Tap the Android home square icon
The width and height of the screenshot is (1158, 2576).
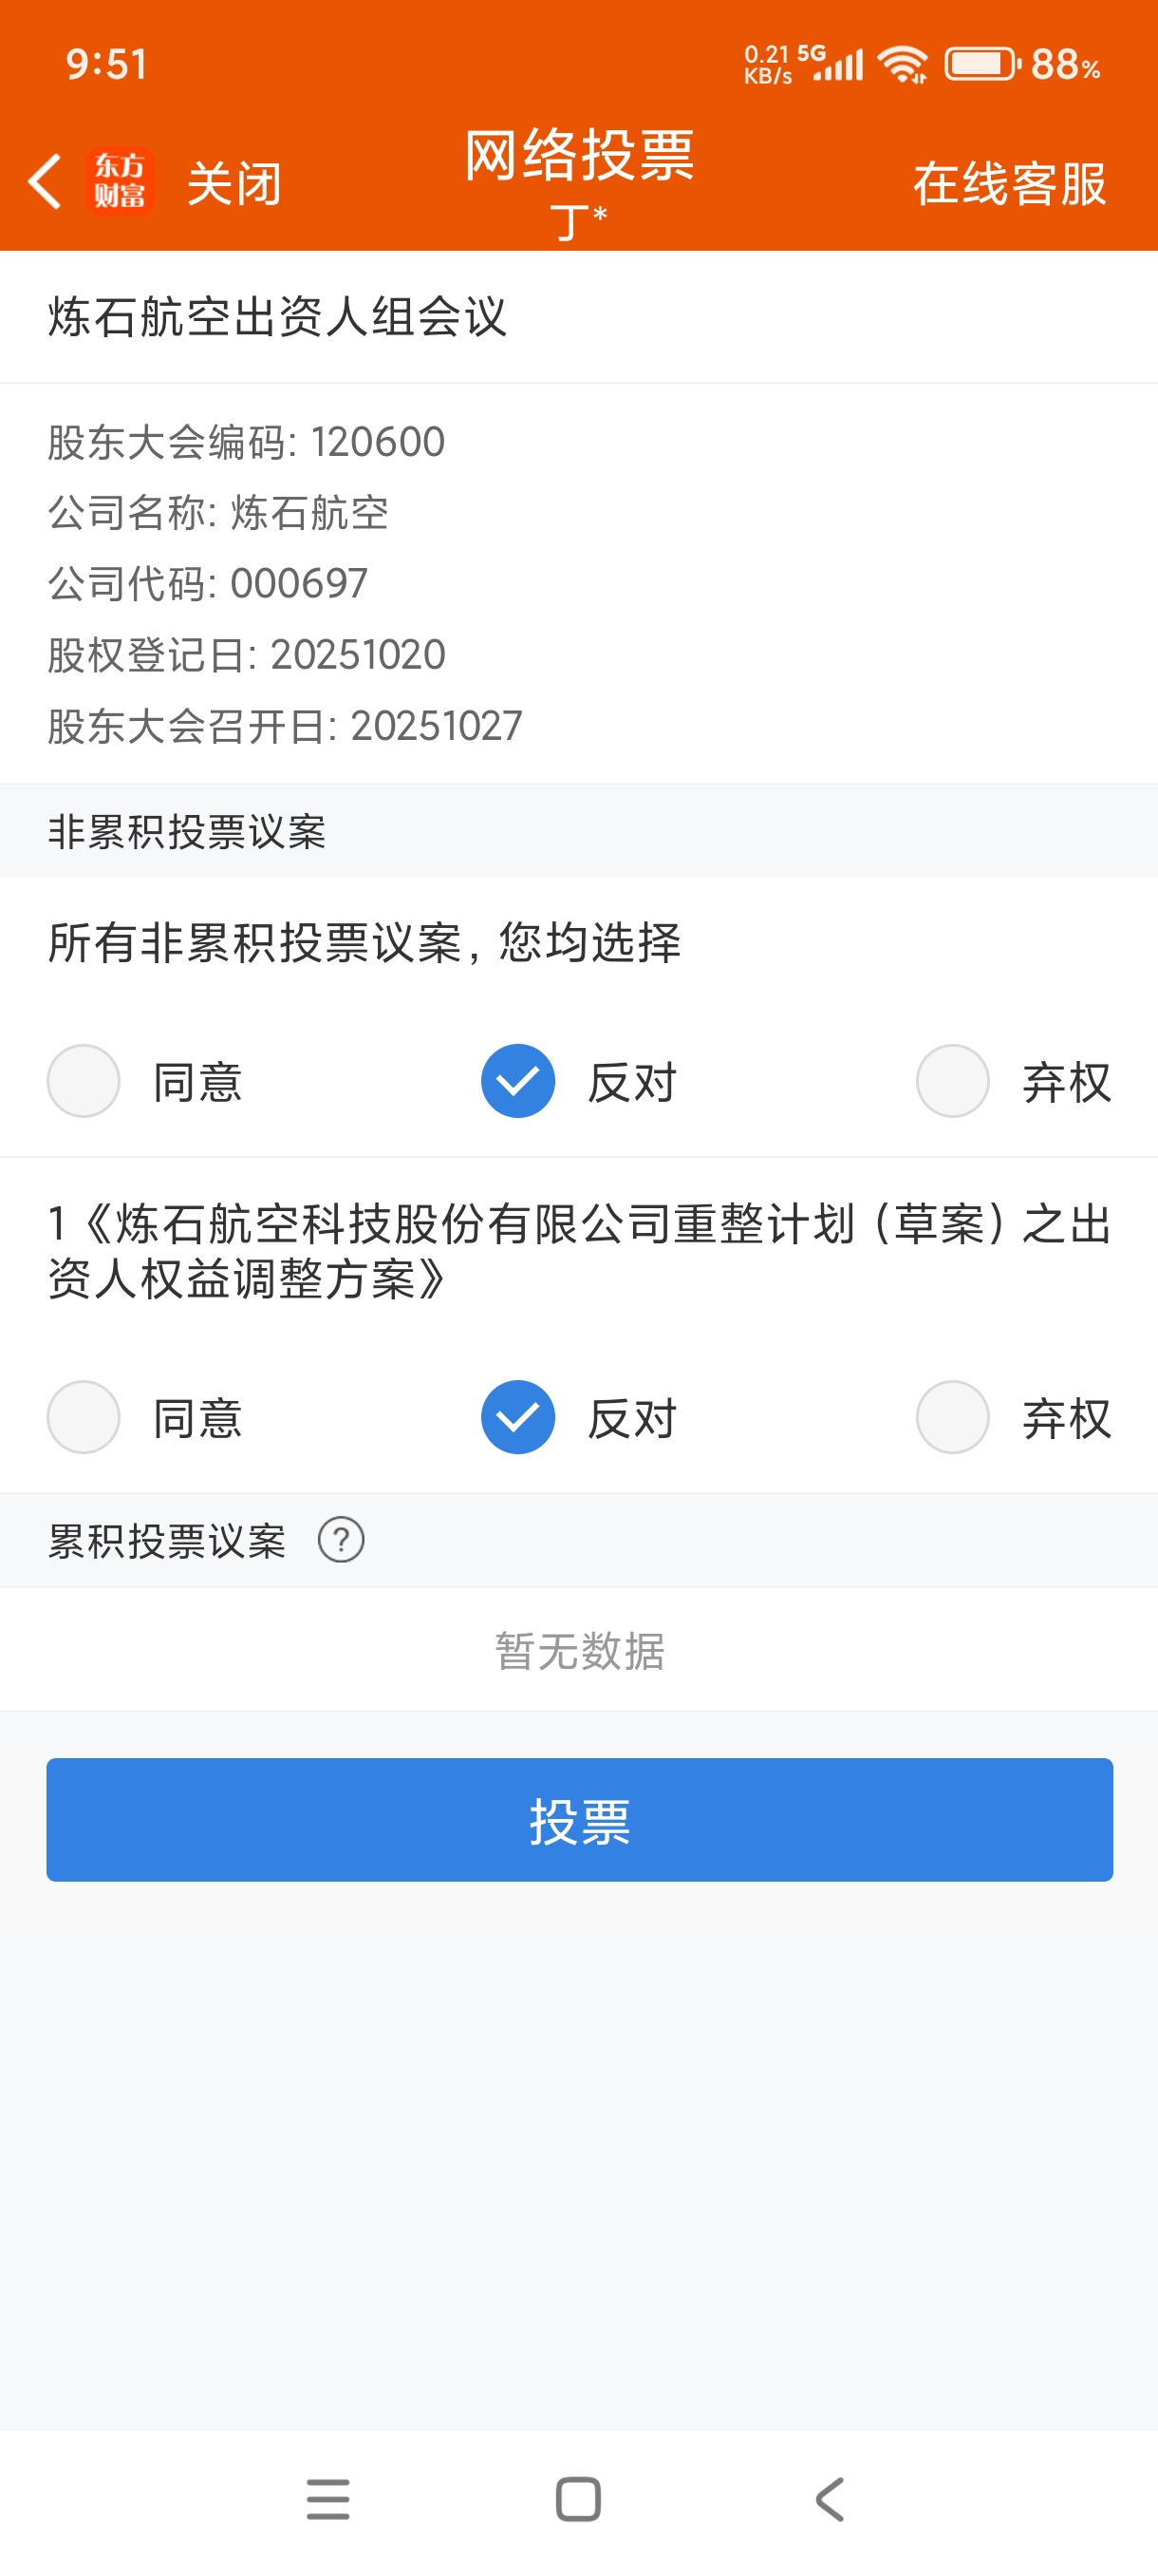pyautogui.click(x=578, y=2499)
